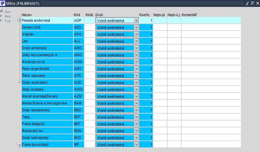260x152 pixels.
Task: Open Druh dropdown for Peseta andorrská
Action: click(136, 20)
